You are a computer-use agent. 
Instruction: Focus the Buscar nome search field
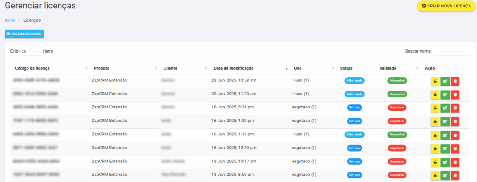pyautogui.click(x=452, y=52)
